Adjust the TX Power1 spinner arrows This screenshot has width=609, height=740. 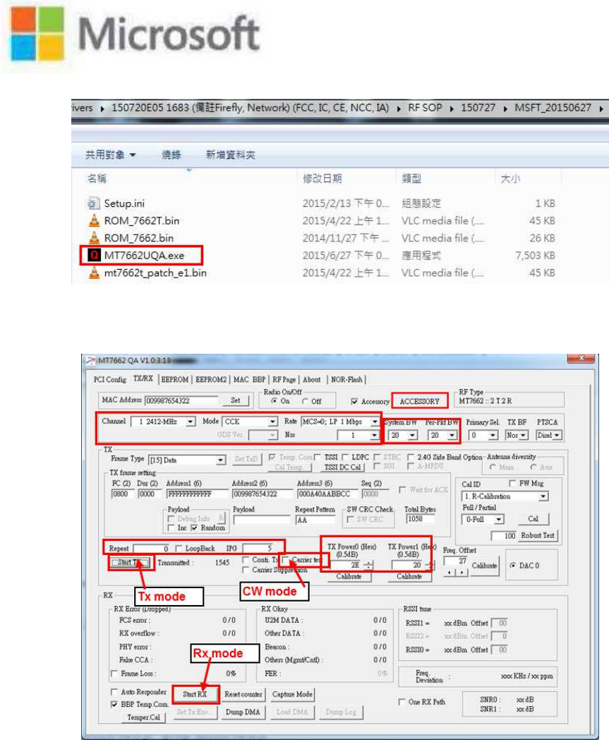click(x=428, y=565)
